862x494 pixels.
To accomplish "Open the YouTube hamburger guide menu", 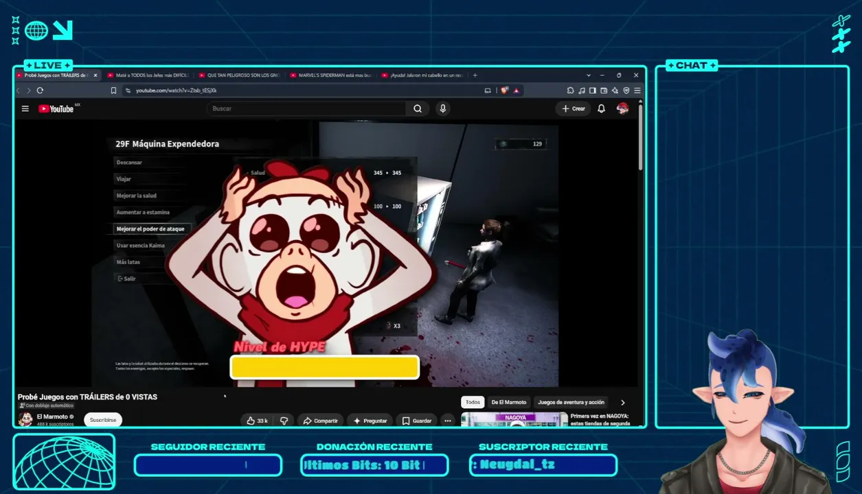I will (x=25, y=108).
